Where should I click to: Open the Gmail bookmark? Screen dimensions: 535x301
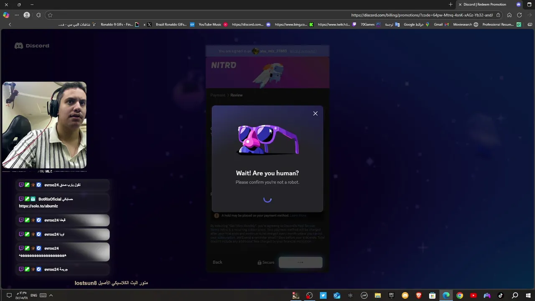click(x=441, y=25)
